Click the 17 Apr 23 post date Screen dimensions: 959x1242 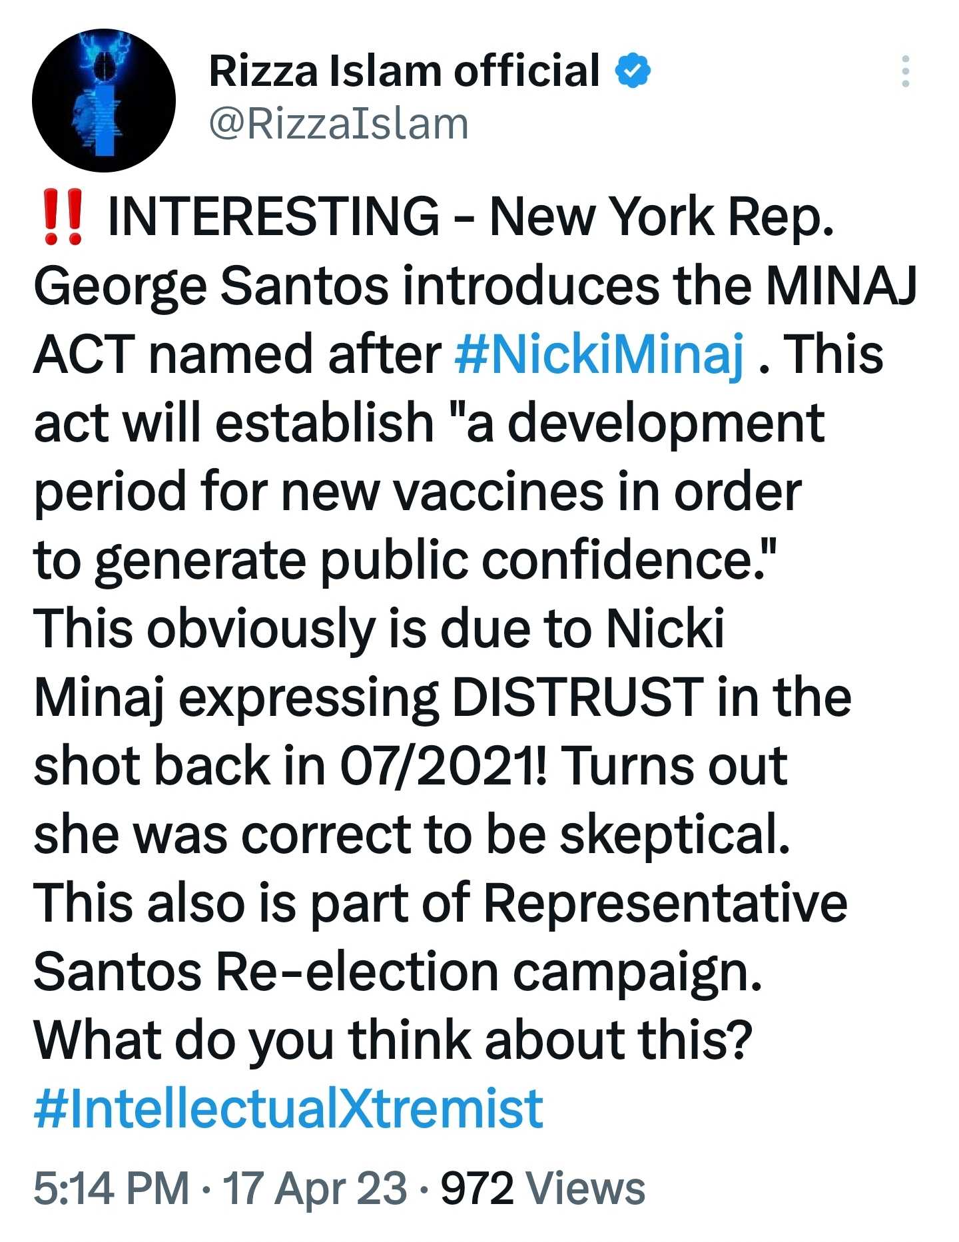click(314, 1188)
